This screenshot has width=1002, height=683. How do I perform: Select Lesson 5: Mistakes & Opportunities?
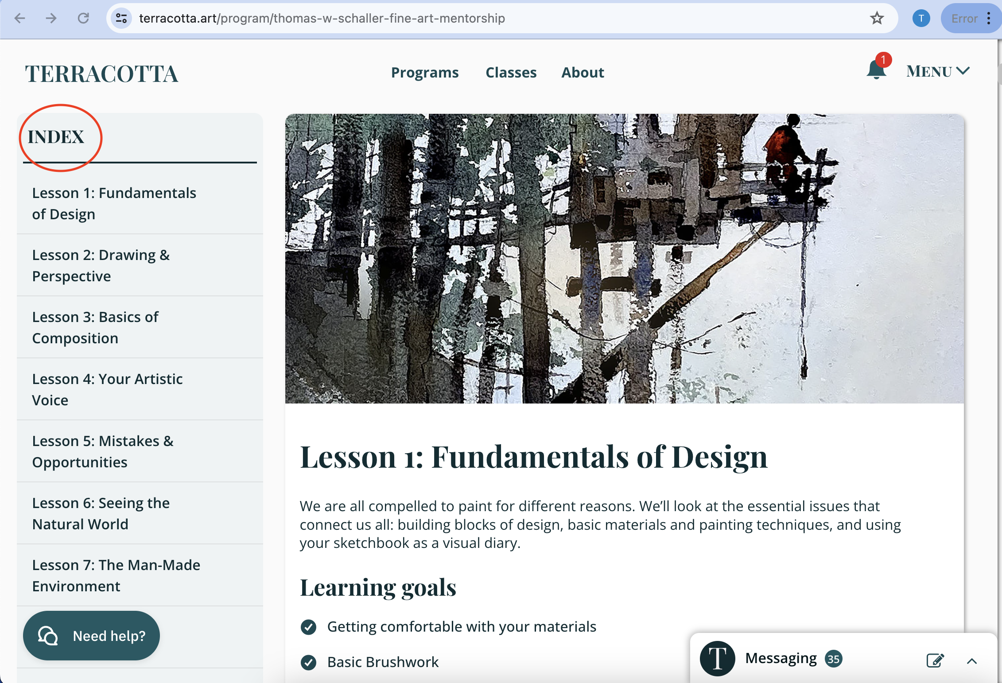click(x=140, y=451)
